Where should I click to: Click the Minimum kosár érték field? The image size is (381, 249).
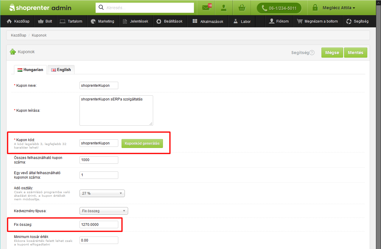tap(99, 240)
